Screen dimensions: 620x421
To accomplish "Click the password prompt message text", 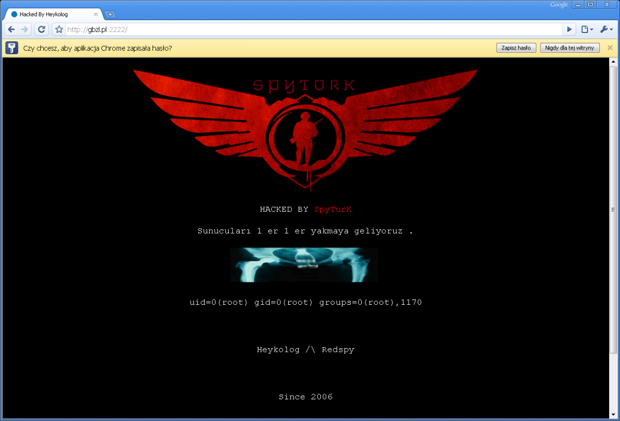I will (x=98, y=48).
